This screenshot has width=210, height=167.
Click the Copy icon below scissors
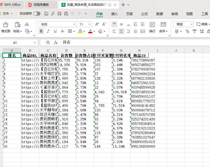click(27, 31)
